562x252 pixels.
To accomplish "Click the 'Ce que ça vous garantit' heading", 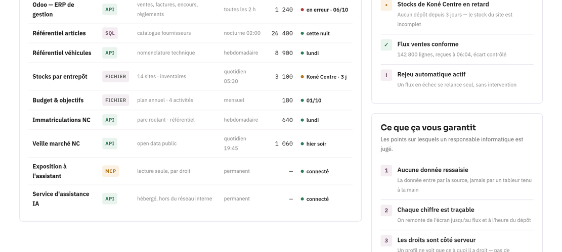I will pyautogui.click(x=428, y=127).
